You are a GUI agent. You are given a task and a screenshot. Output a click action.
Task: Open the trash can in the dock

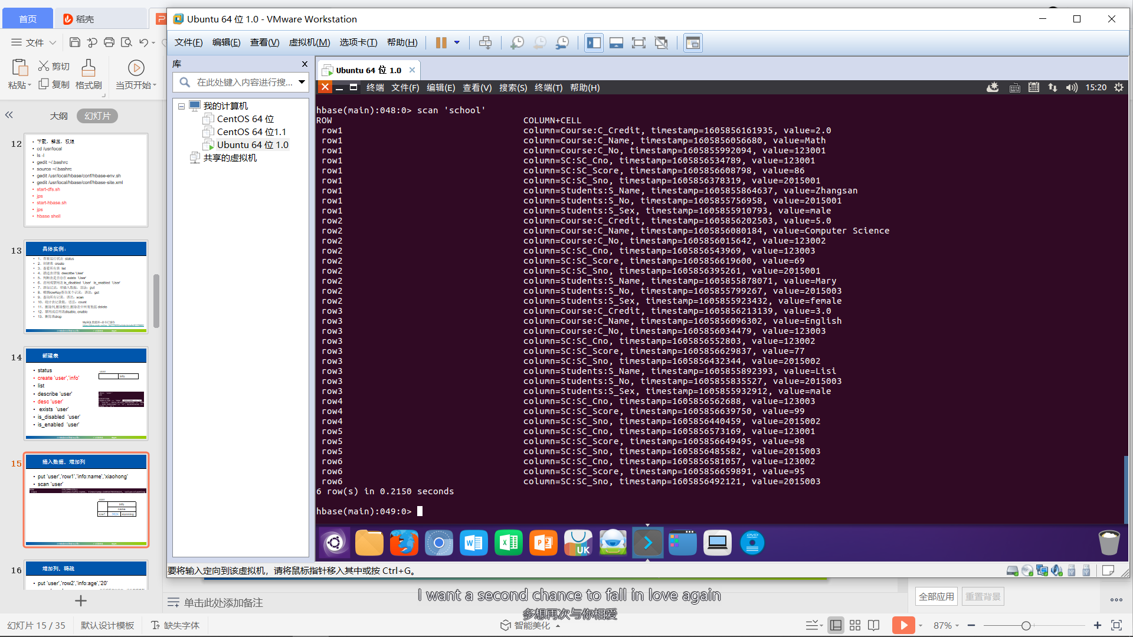tap(1109, 543)
